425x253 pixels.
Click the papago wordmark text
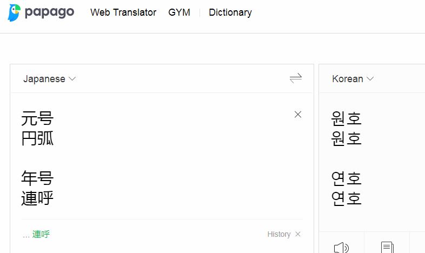pyautogui.click(x=49, y=12)
